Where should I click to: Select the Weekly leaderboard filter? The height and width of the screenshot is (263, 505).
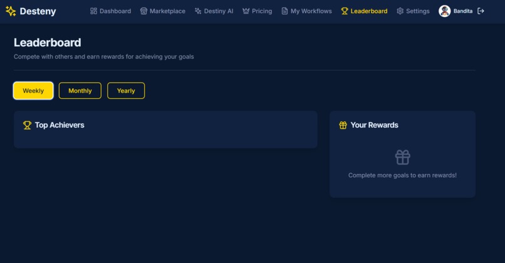pos(33,91)
